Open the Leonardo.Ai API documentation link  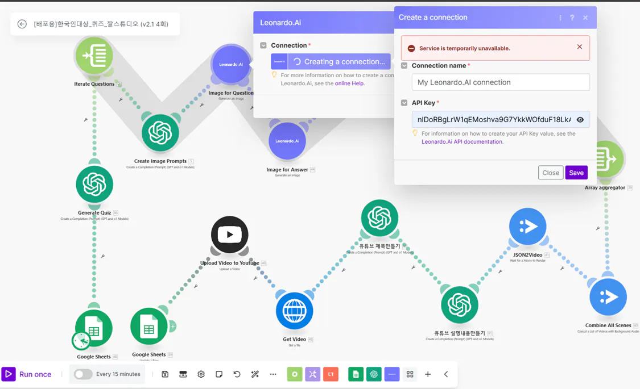(462, 142)
